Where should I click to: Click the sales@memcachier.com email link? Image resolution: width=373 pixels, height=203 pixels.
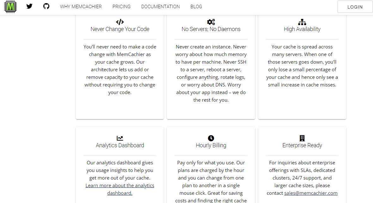tap(311, 193)
